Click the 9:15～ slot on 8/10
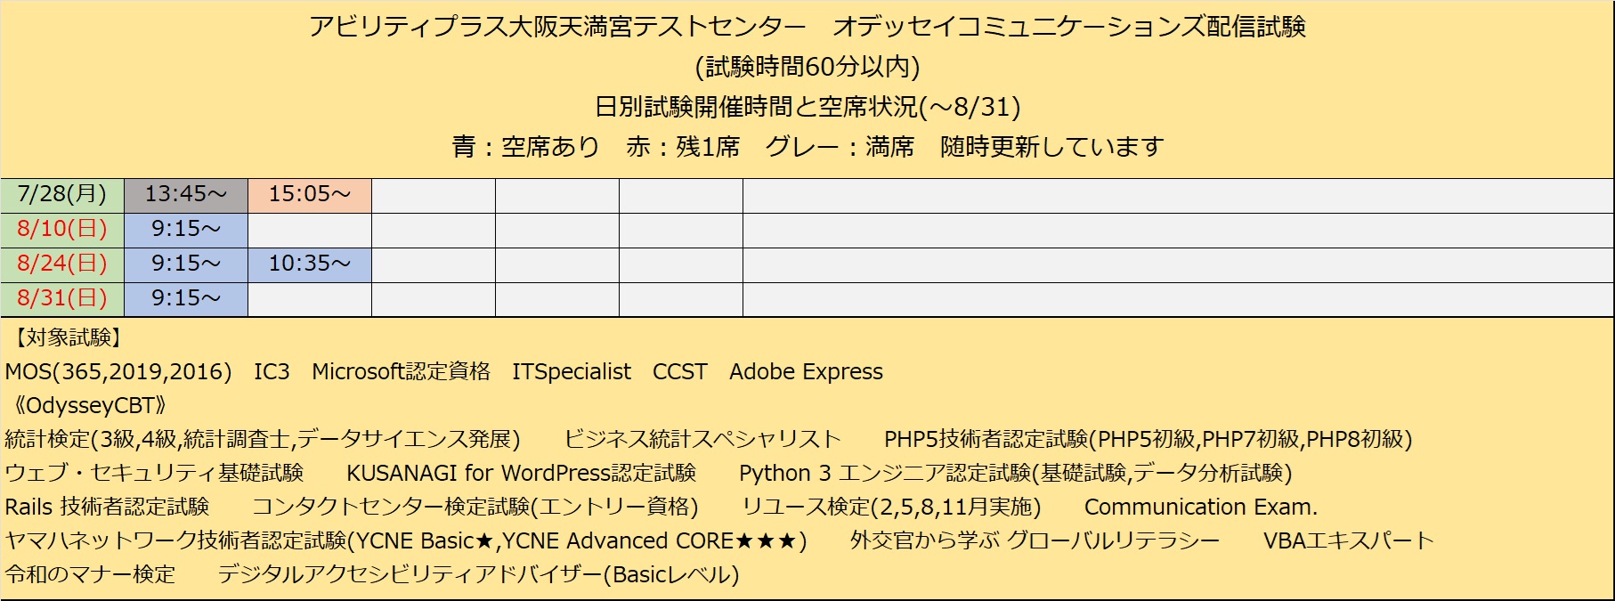The height and width of the screenshot is (601, 1615). [186, 230]
